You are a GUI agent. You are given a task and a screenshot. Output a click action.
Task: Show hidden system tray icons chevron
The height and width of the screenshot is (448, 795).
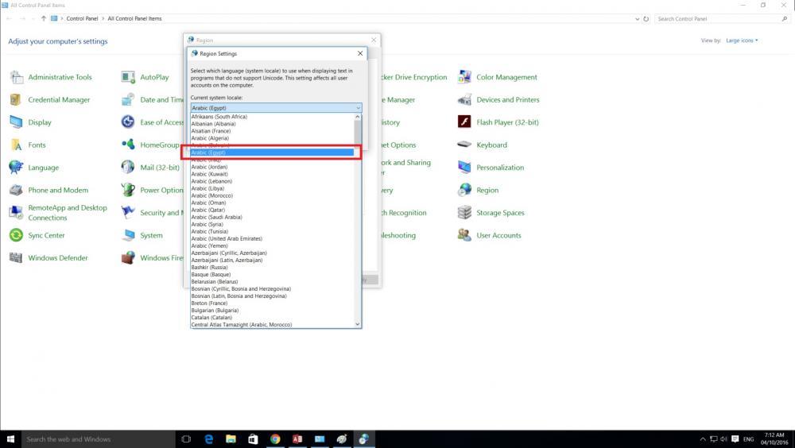point(703,439)
